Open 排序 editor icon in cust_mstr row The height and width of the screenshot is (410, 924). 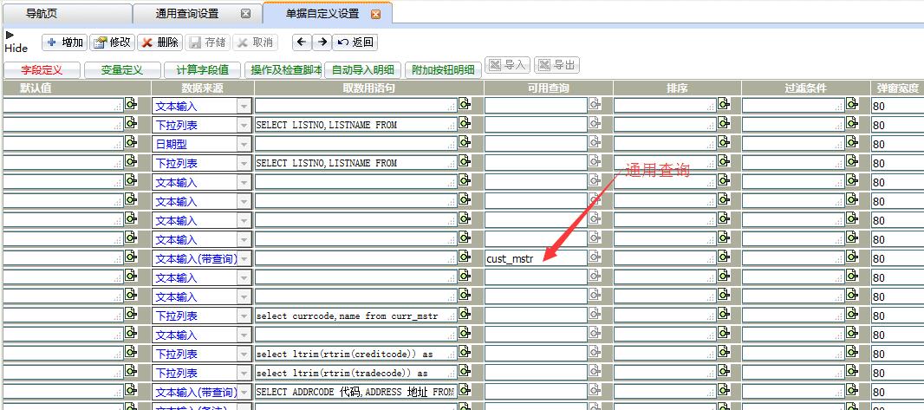(724, 257)
